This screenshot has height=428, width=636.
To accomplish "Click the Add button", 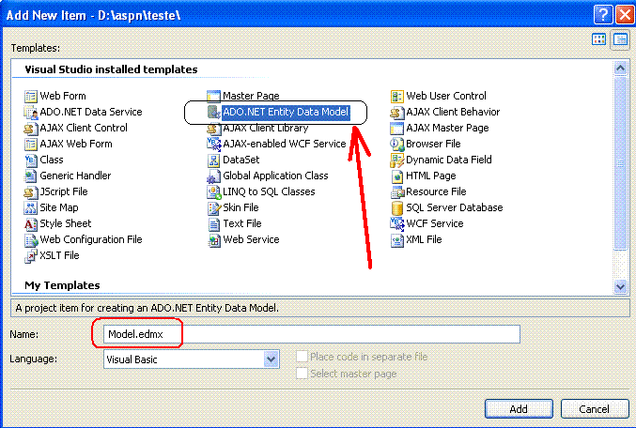I will pos(519,408).
